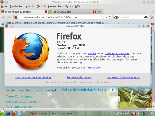Open the Lesezeichen menu
This screenshot has width=155, height=116.
tap(56, 6)
